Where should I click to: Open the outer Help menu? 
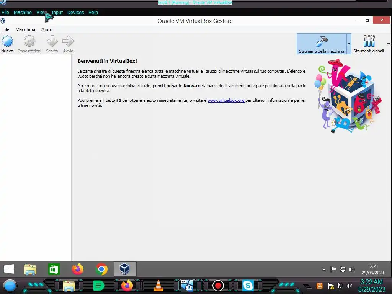pyautogui.click(x=93, y=13)
